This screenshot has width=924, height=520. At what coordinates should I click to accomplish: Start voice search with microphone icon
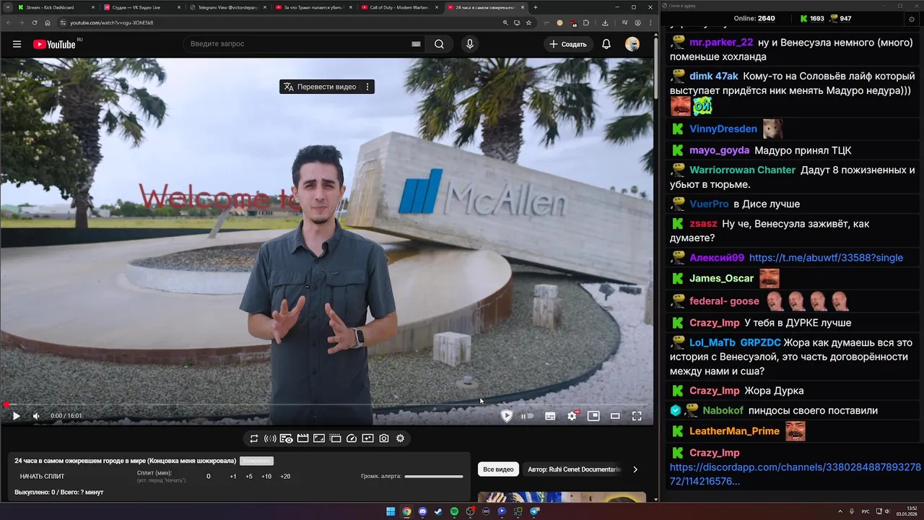(x=470, y=44)
